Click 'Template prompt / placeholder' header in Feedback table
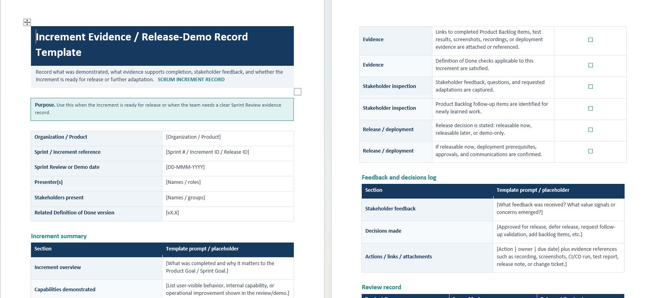The image size is (654, 298). point(533,190)
